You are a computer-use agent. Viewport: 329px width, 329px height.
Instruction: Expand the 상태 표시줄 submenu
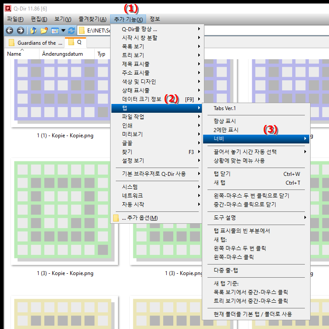click(x=156, y=90)
